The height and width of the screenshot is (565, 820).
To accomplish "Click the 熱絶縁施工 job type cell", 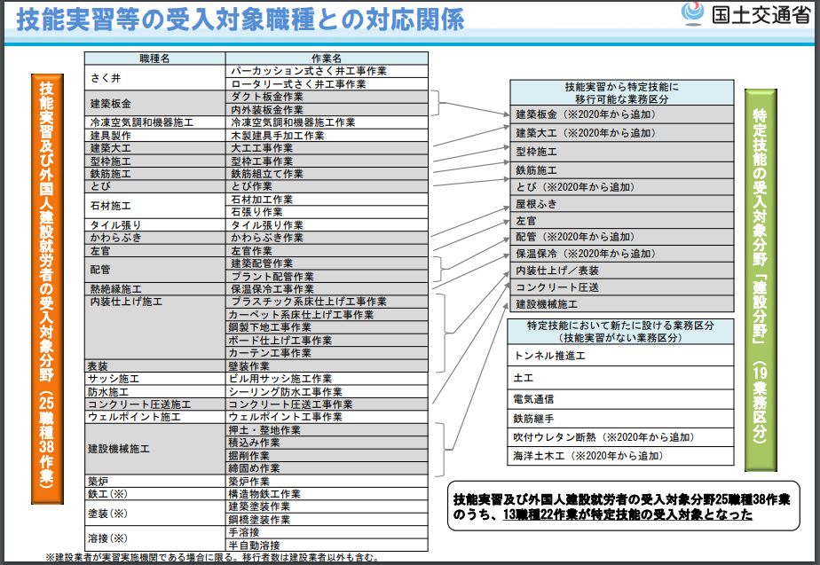I will point(154,289).
